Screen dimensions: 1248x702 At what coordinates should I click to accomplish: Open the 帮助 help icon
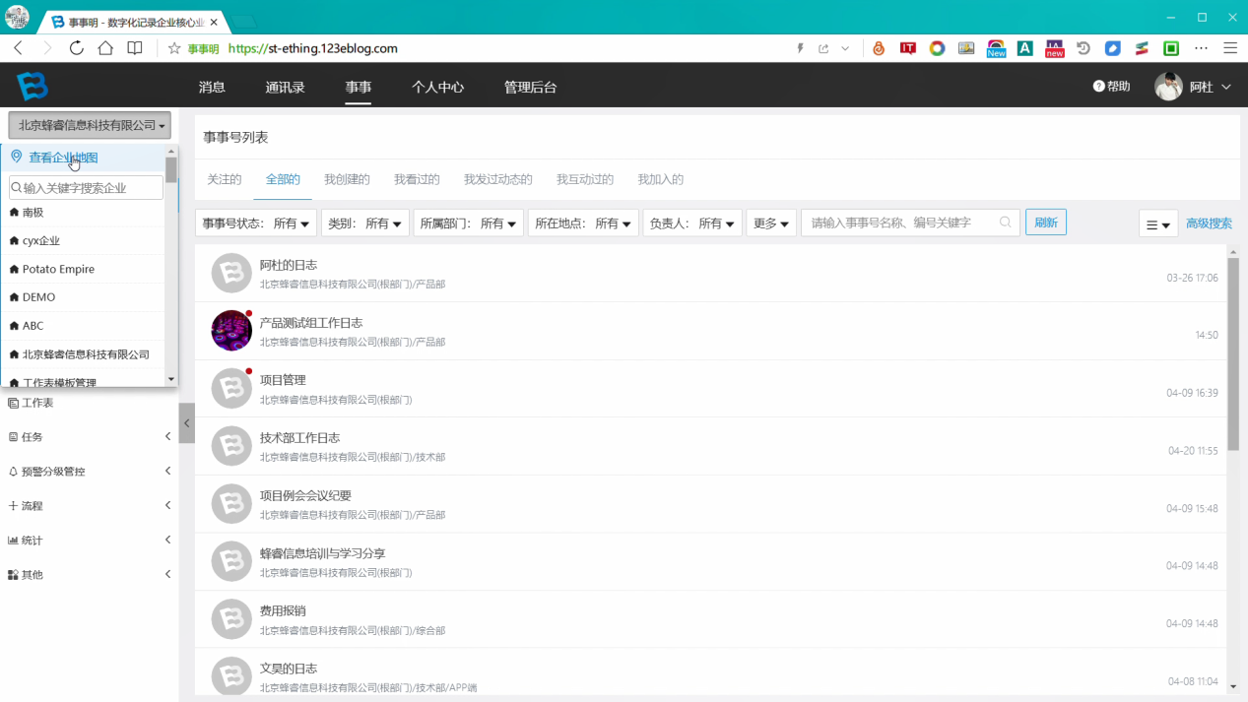pyautogui.click(x=1099, y=87)
